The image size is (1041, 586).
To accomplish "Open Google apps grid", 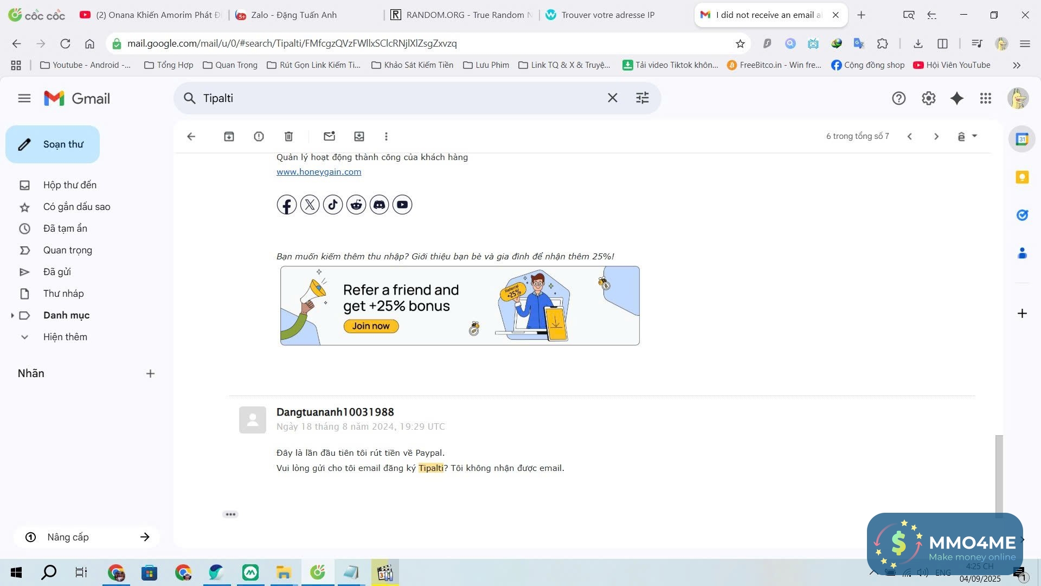I will coord(985,98).
